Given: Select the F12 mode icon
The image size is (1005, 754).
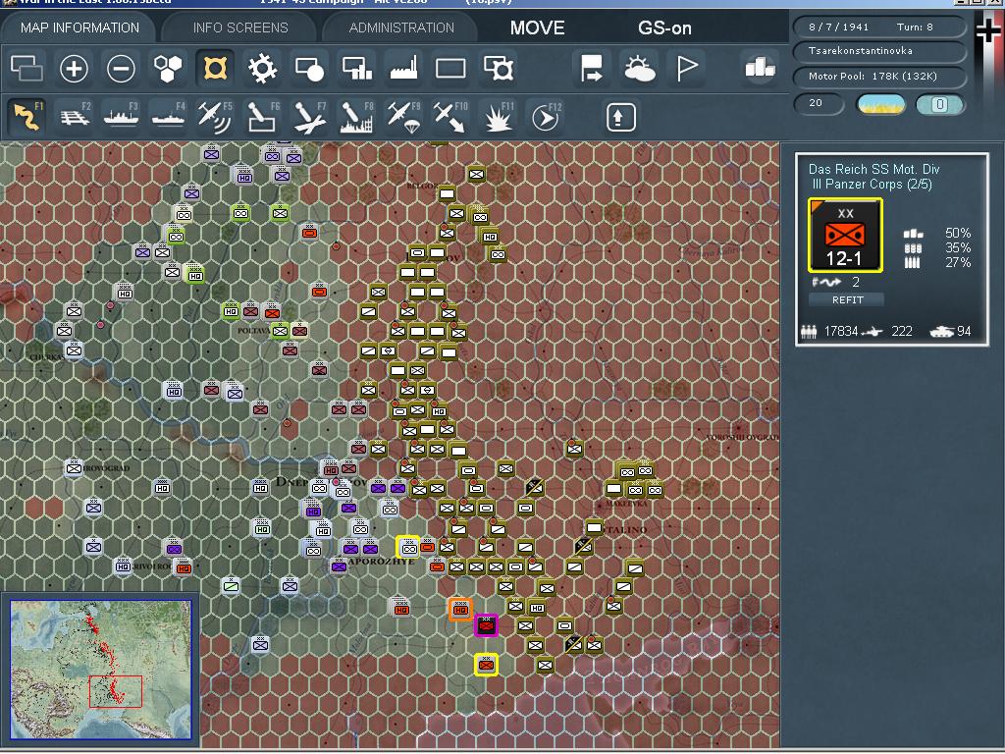Looking at the screenshot, I should 546,117.
